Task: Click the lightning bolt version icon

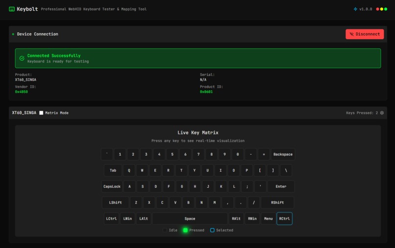Action: [x=355, y=9]
